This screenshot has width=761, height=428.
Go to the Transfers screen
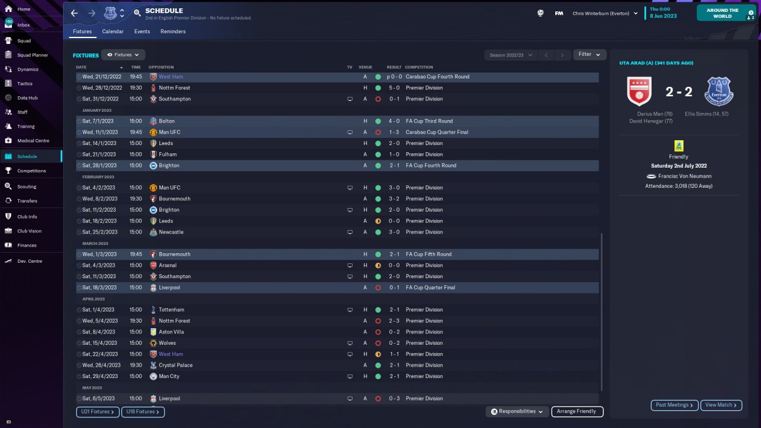27,201
